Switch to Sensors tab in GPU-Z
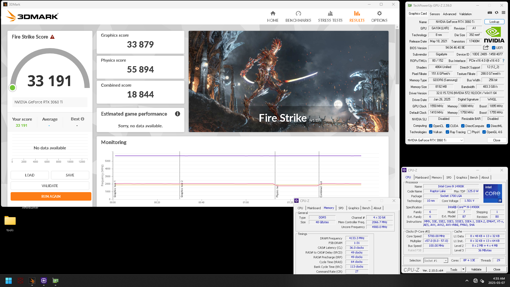510x287 pixels. 435,14
